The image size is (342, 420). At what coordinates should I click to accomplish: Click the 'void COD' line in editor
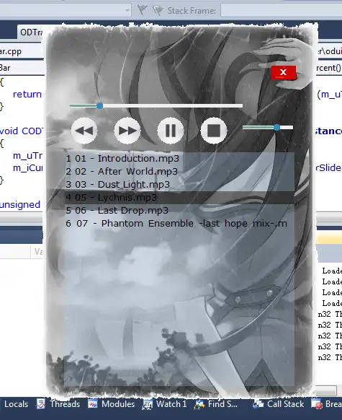pos(21,131)
